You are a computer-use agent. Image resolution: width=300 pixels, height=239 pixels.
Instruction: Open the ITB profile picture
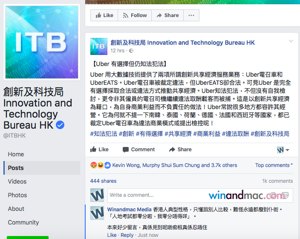click(x=42, y=42)
